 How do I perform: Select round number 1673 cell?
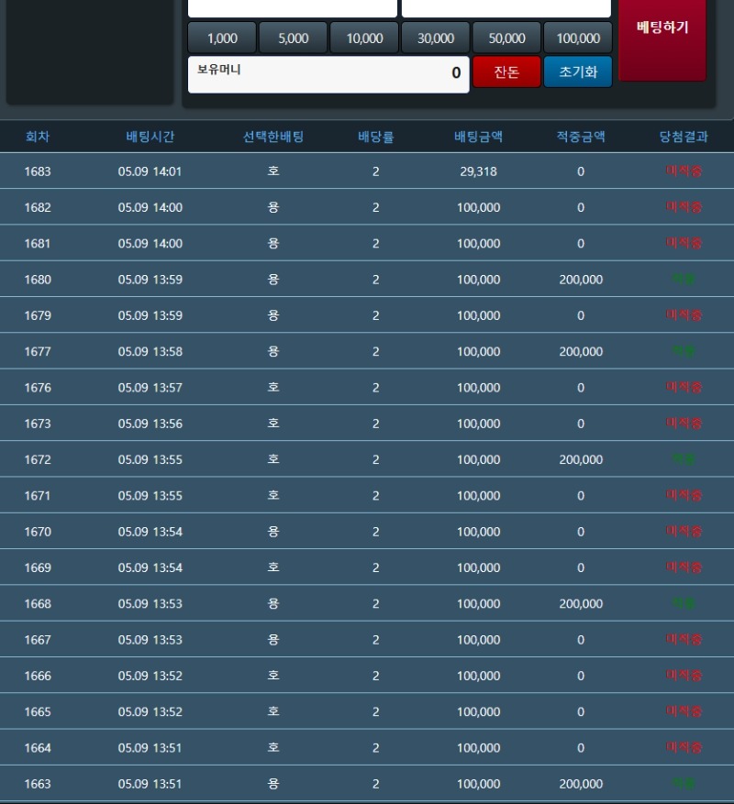(x=38, y=424)
